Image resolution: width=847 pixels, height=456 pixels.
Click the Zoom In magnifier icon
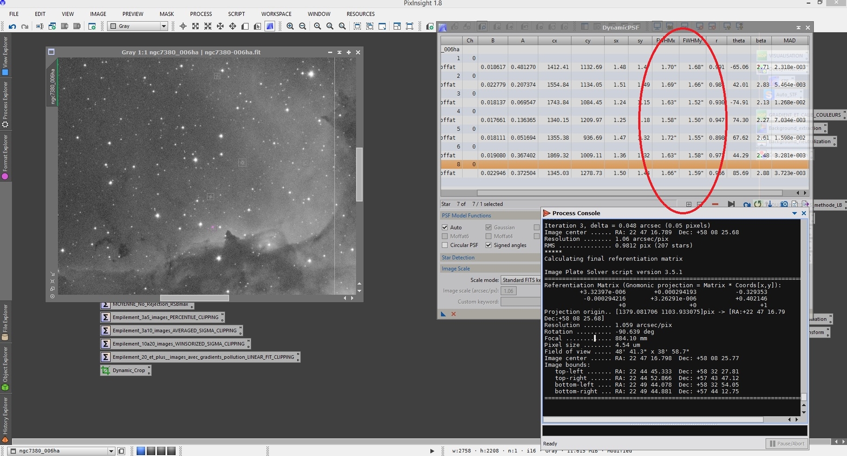pos(290,26)
